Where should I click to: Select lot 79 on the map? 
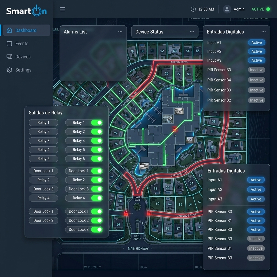click(x=132, y=51)
